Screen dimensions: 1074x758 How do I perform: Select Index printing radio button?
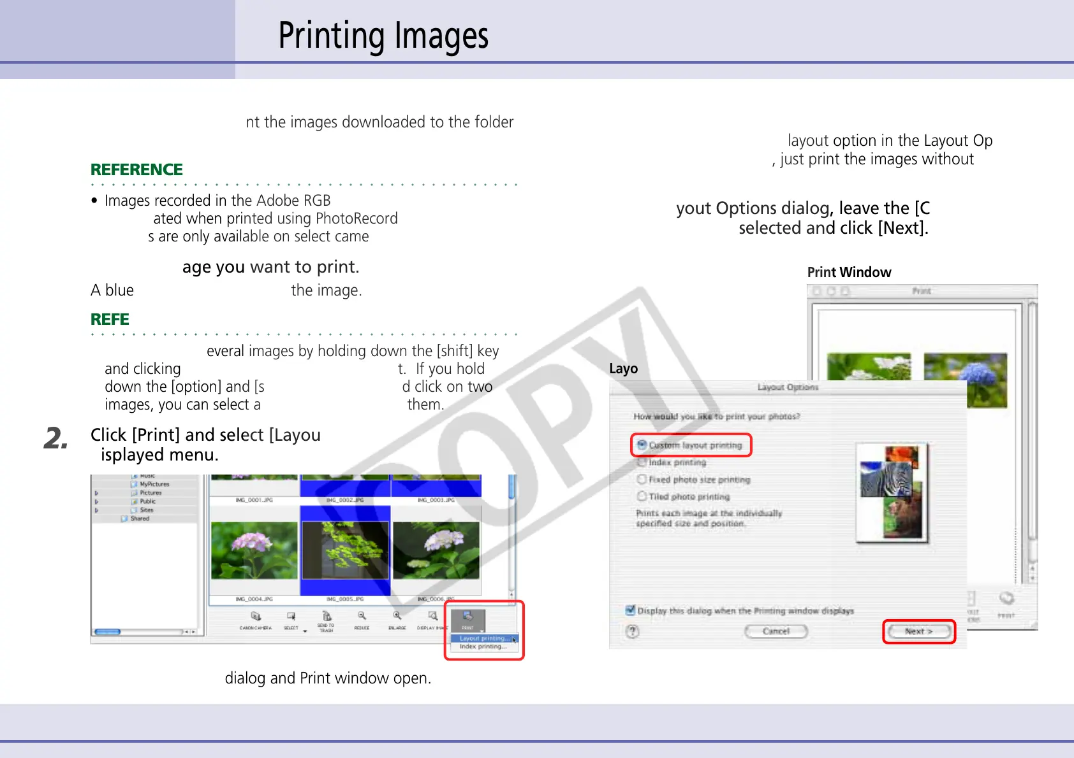642,462
